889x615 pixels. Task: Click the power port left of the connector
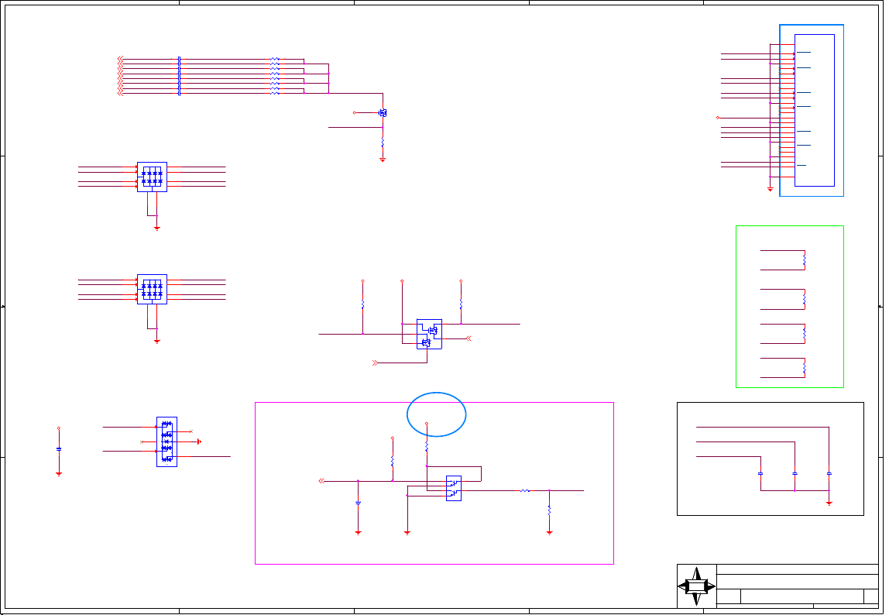coord(718,118)
